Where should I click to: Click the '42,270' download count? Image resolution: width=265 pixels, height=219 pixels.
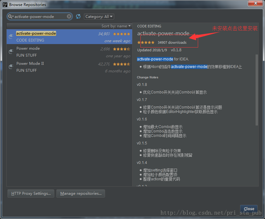[x=104, y=64]
